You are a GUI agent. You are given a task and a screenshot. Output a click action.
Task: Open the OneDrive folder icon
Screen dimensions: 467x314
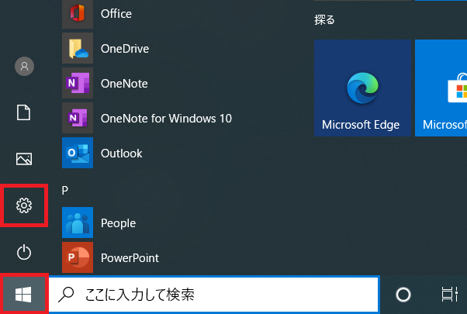[x=78, y=48]
